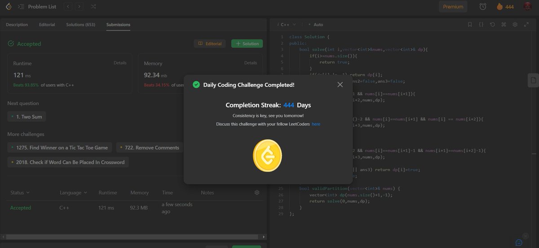Viewport: 539px width, 248px height.
Task: Go to the previous problem arrow
Action: pos(68,7)
